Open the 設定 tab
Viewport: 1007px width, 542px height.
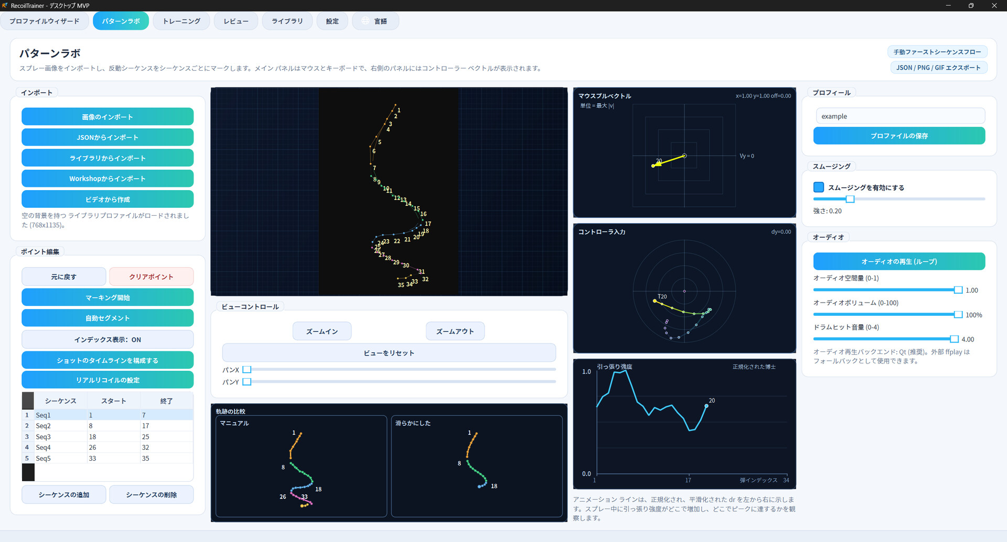tap(332, 21)
